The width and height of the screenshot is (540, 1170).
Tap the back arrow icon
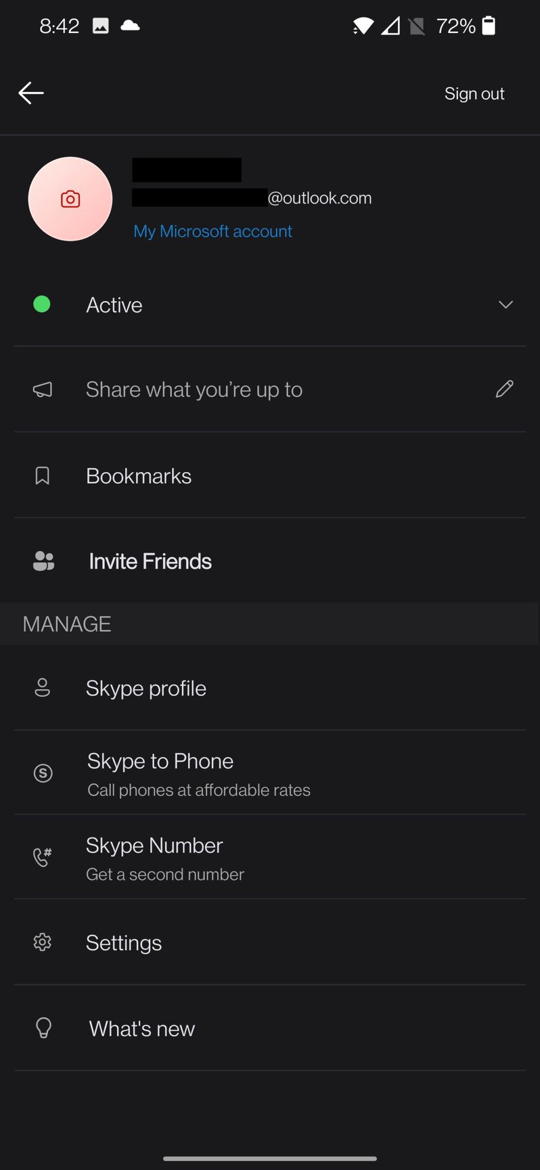pyautogui.click(x=31, y=93)
